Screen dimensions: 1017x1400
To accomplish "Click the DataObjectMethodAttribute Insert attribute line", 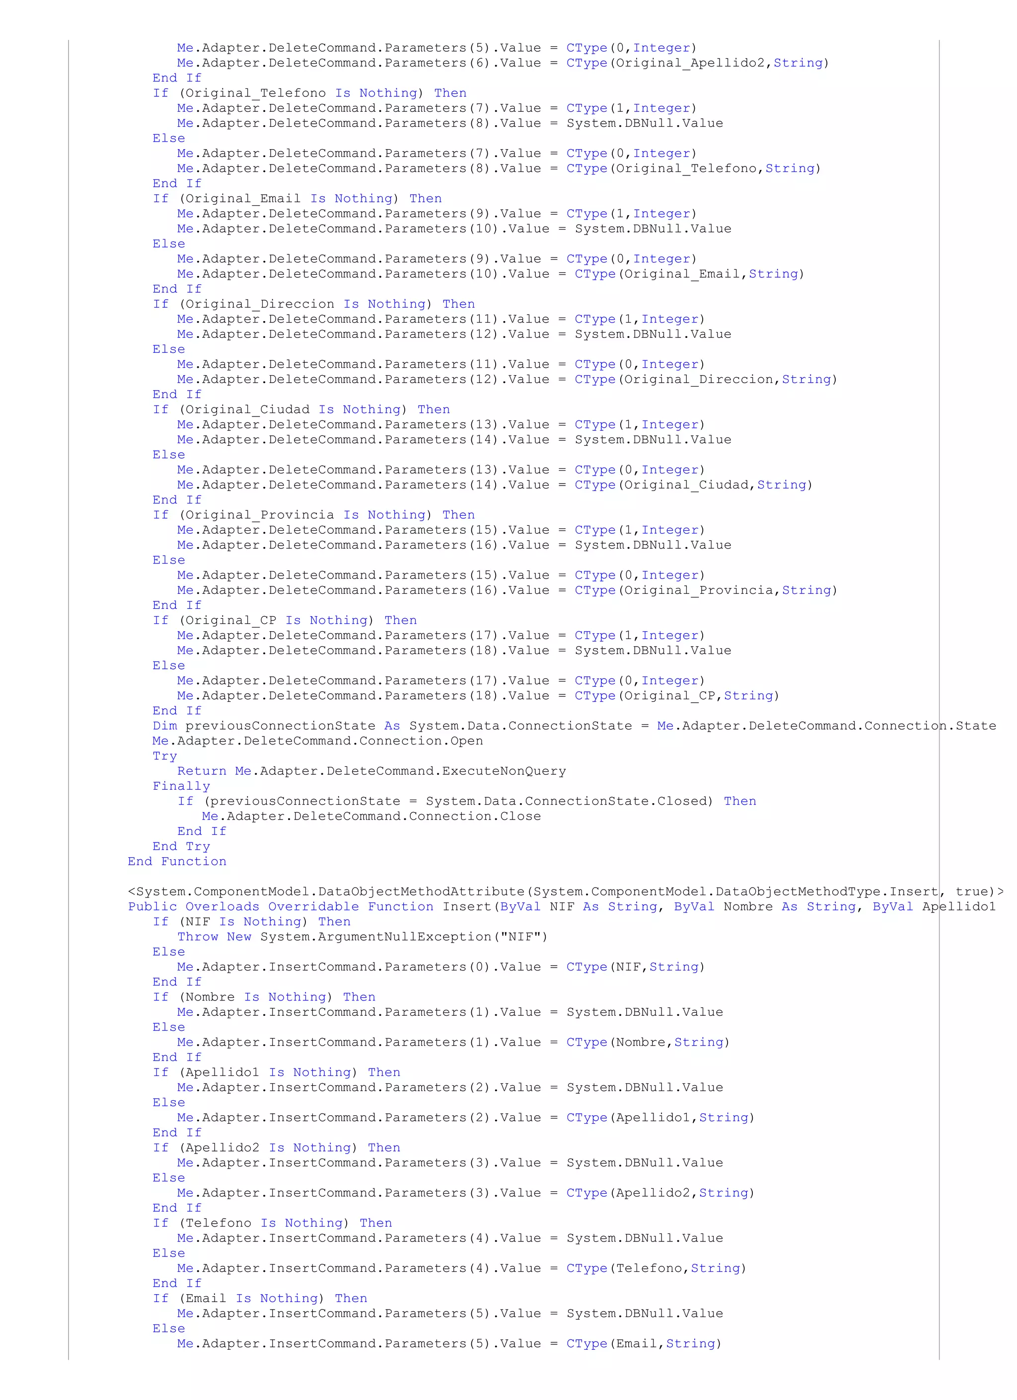I will tap(566, 892).
